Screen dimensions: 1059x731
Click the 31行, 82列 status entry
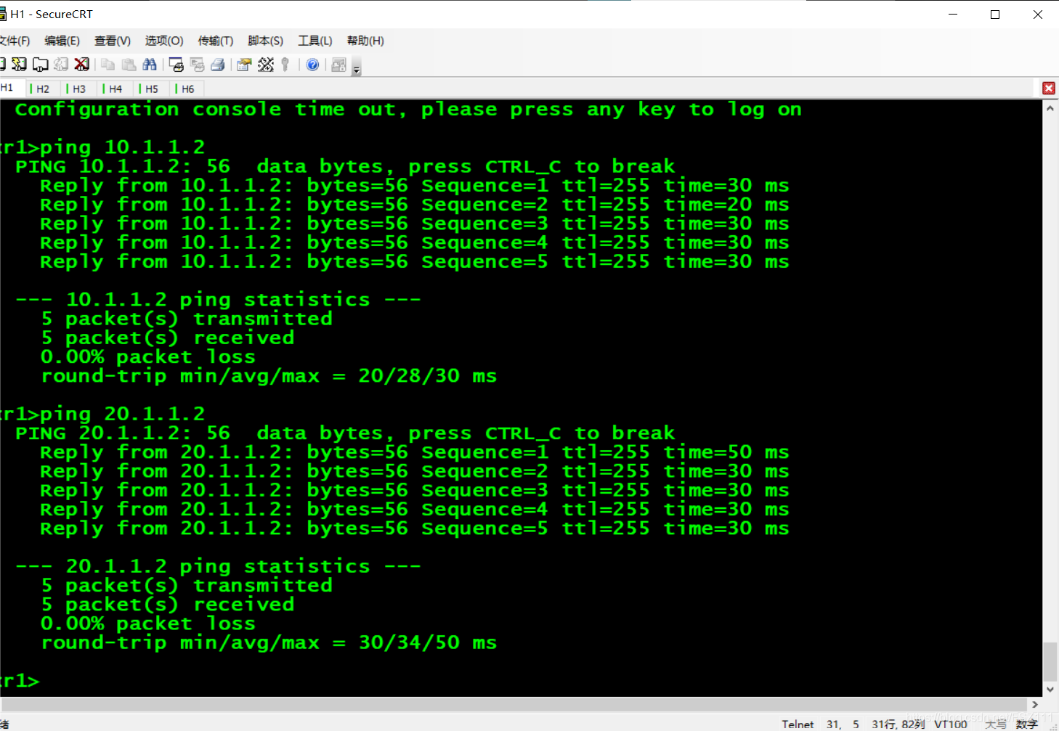898,724
